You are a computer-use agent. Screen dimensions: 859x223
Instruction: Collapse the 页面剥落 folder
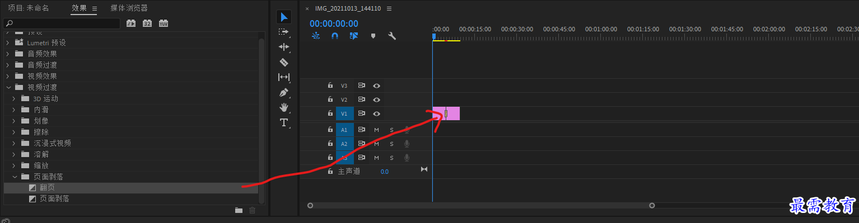click(14, 177)
